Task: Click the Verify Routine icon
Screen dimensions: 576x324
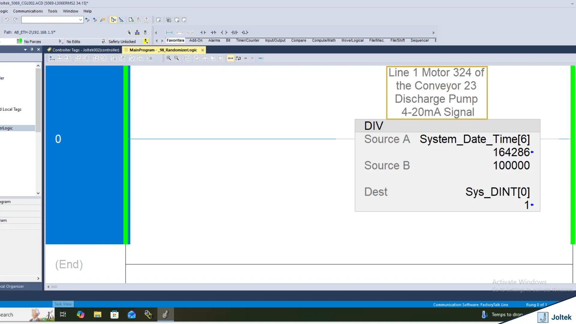Action: (131, 20)
